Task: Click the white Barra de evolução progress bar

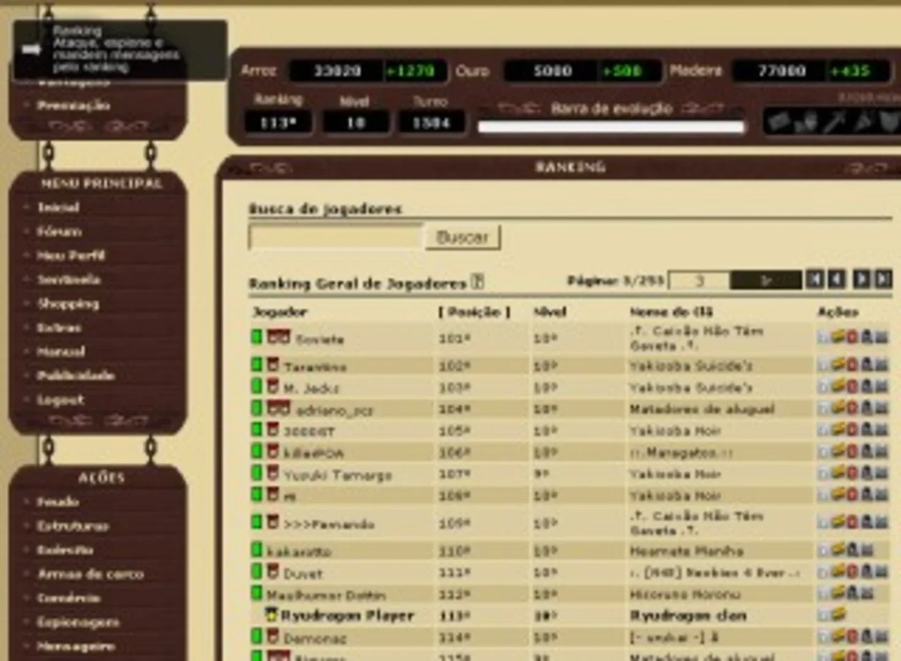Action: 611,127
